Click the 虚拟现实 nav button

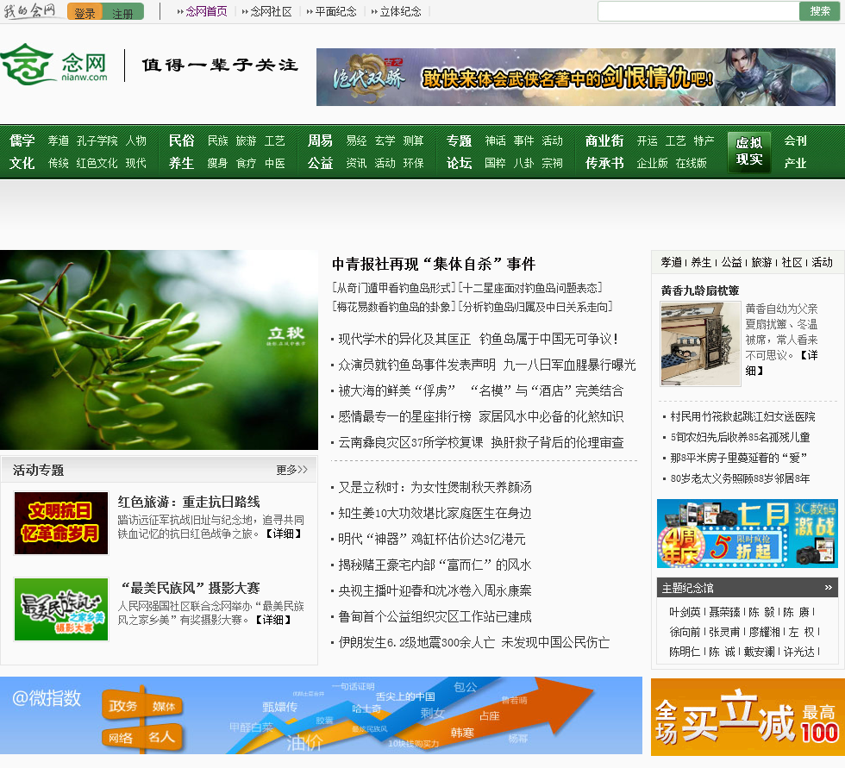point(749,152)
